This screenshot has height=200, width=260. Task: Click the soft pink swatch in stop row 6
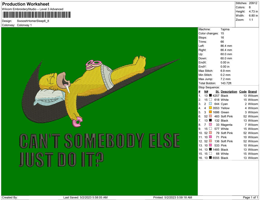(x=210, y=116)
